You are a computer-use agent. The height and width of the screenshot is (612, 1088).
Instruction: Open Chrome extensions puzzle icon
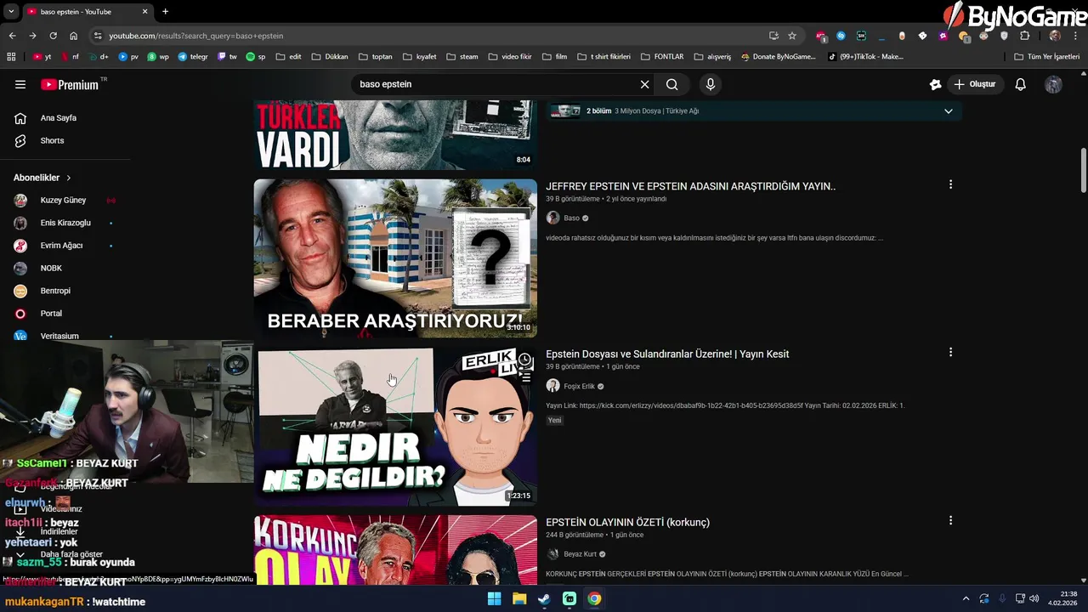point(1024,36)
